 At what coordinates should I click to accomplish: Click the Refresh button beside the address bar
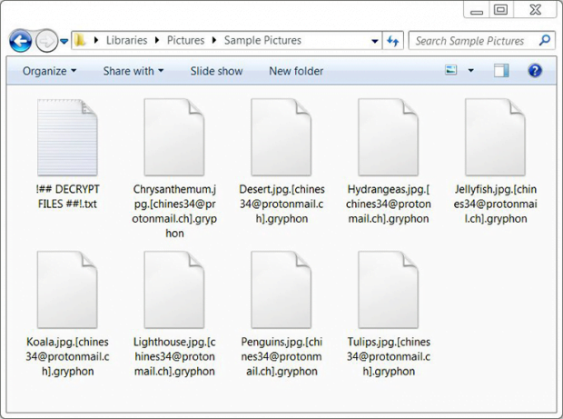[x=393, y=41]
